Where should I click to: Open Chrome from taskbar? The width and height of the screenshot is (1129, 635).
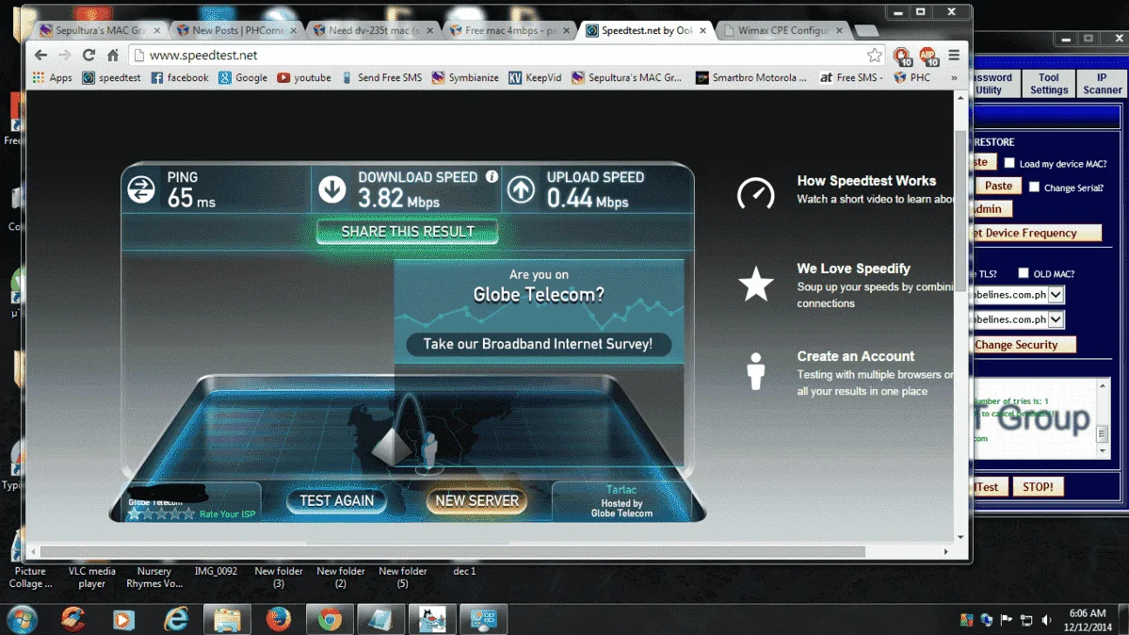click(x=331, y=619)
